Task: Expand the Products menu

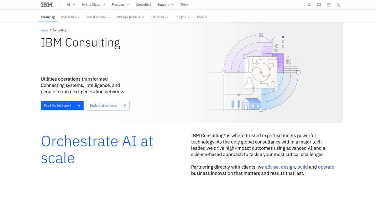Action: coord(121,5)
